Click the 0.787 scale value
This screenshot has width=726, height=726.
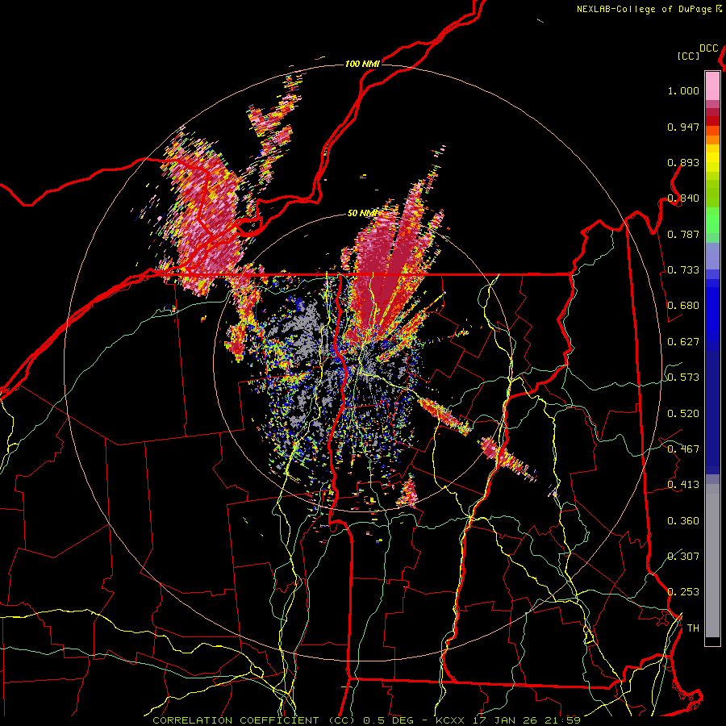pyautogui.click(x=683, y=234)
